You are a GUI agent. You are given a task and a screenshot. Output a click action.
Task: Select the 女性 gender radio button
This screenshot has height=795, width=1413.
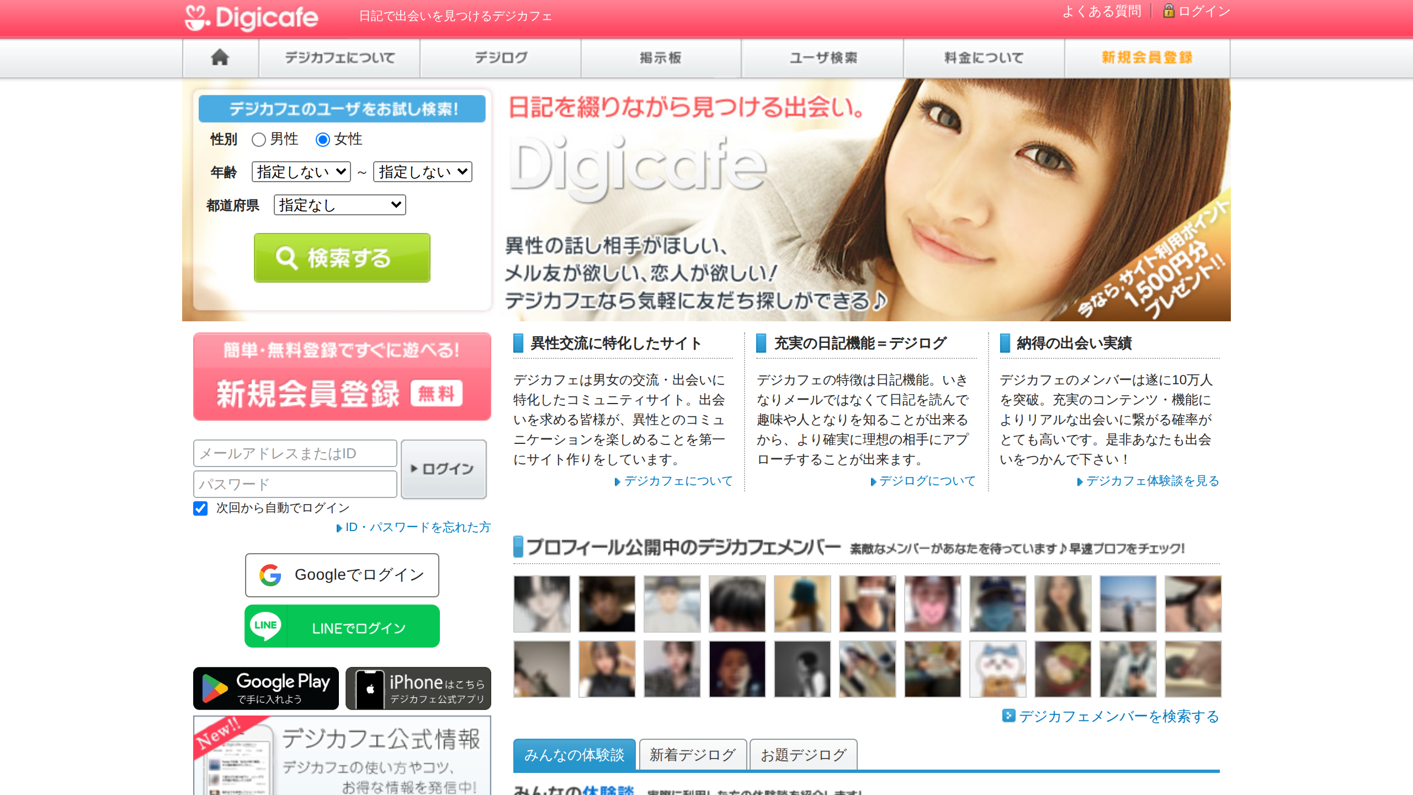pos(322,140)
